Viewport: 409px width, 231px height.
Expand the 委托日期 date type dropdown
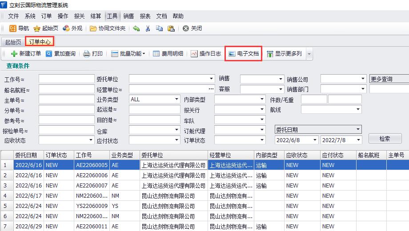tap(358, 130)
